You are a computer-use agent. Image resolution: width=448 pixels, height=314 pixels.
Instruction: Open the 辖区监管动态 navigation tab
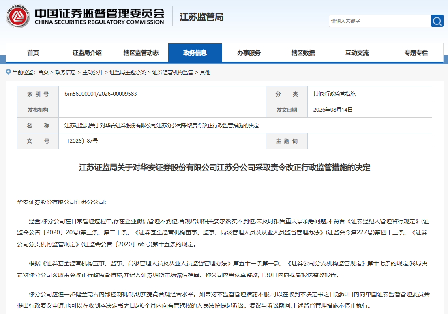click(x=141, y=53)
